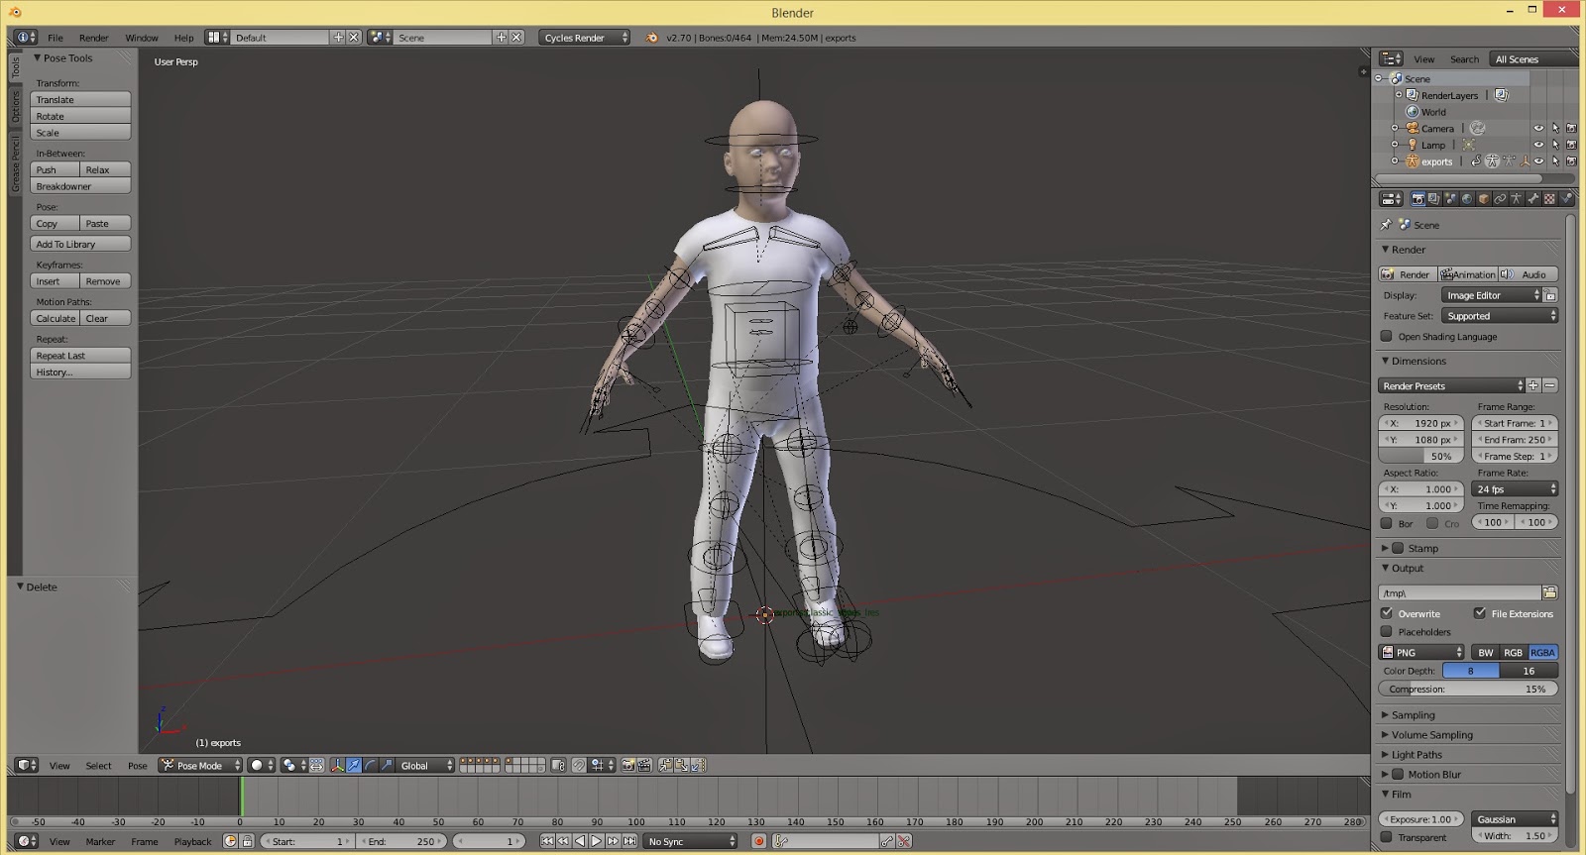Select the exports armature icon in outliner
Screen dimensions: 1586x855
(x=1413, y=161)
